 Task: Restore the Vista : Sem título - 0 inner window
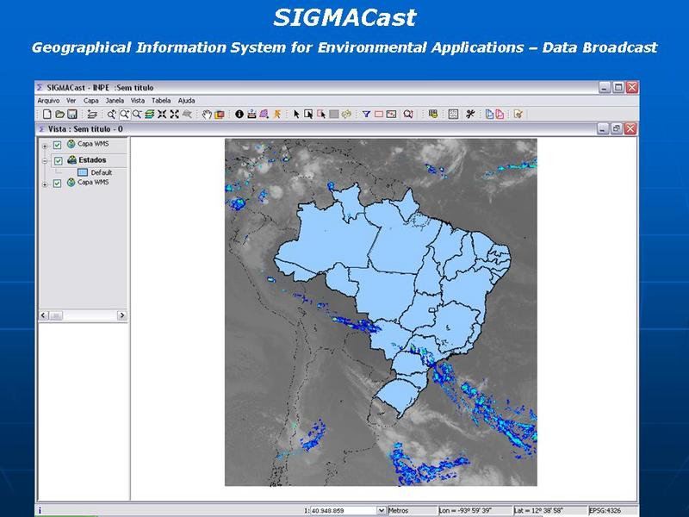pos(617,128)
